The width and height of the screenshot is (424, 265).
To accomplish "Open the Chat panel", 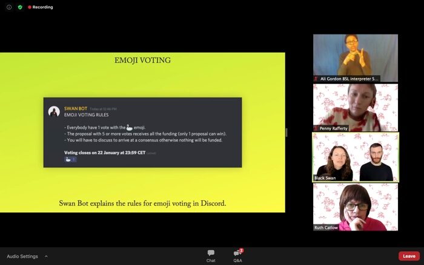I will [x=211, y=255].
